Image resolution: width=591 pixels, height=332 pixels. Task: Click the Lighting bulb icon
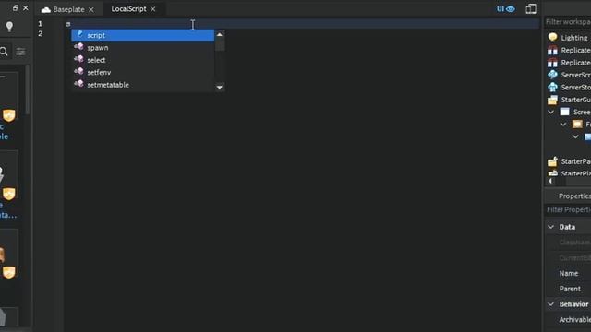point(552,37)
